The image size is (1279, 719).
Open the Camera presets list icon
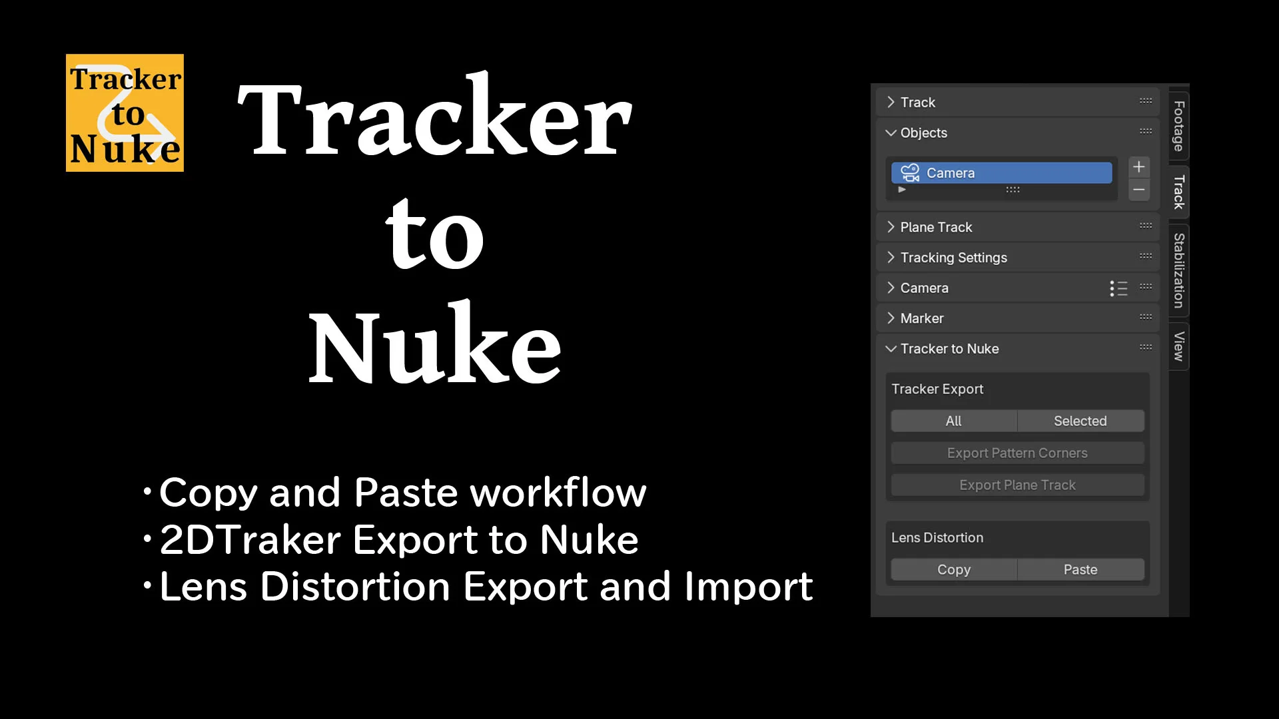(x=1118, y=288)
